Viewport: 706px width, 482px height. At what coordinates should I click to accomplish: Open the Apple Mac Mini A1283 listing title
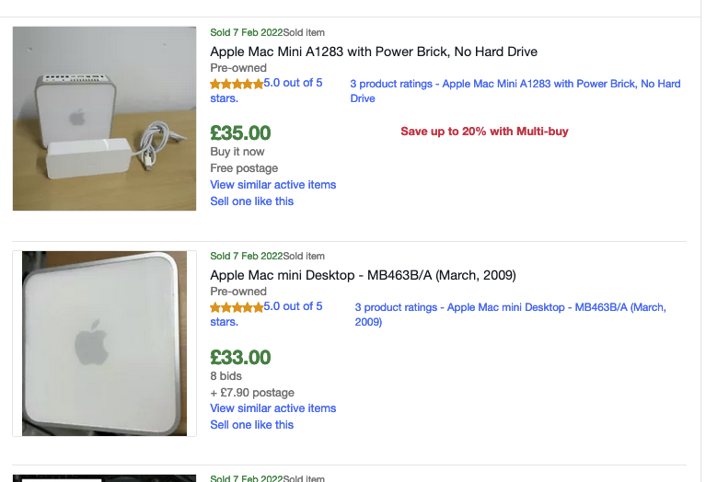tap(374, 52)
